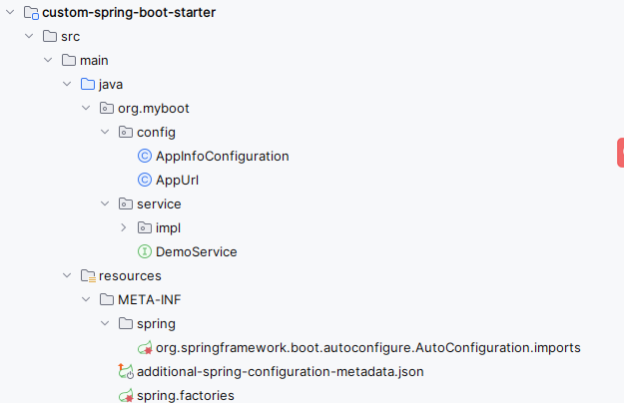Collapse the src folder chevron
624x403 pixels.
[29, 37]
